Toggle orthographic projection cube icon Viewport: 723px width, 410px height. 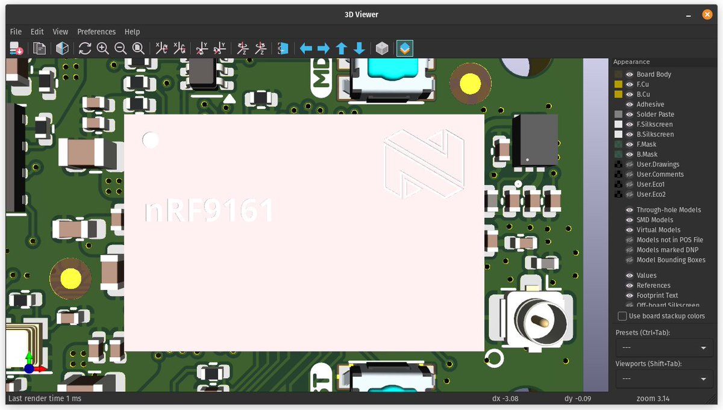(x=382, y=48)
